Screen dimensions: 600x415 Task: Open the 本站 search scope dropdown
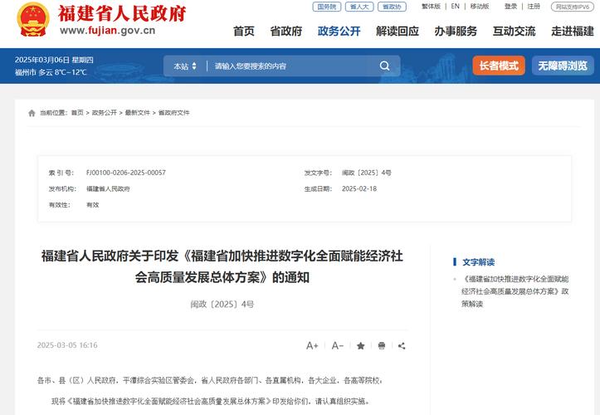[185, 66]
